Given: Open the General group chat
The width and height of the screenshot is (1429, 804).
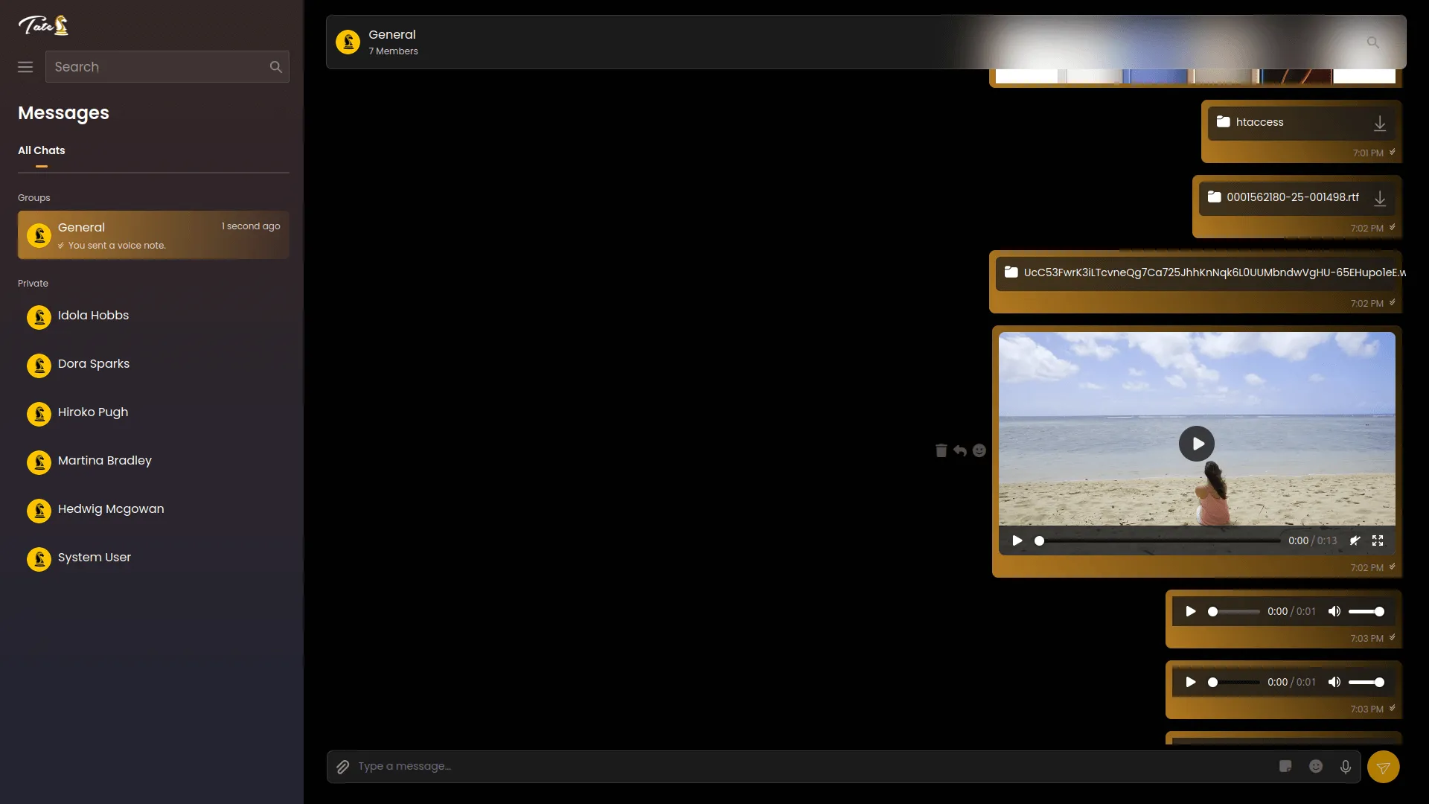Looking at the screenshot, I should (x=153, y=235).
